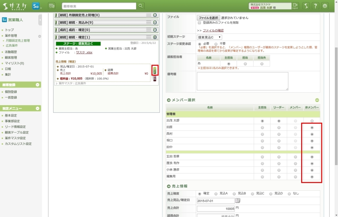This screenshot has width=338, height=217.
Task: Click the Logout icon
Action: click(295, 6)
